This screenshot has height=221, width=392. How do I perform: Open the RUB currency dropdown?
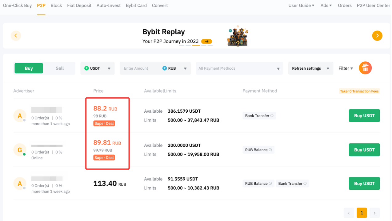tap(175, 68)
